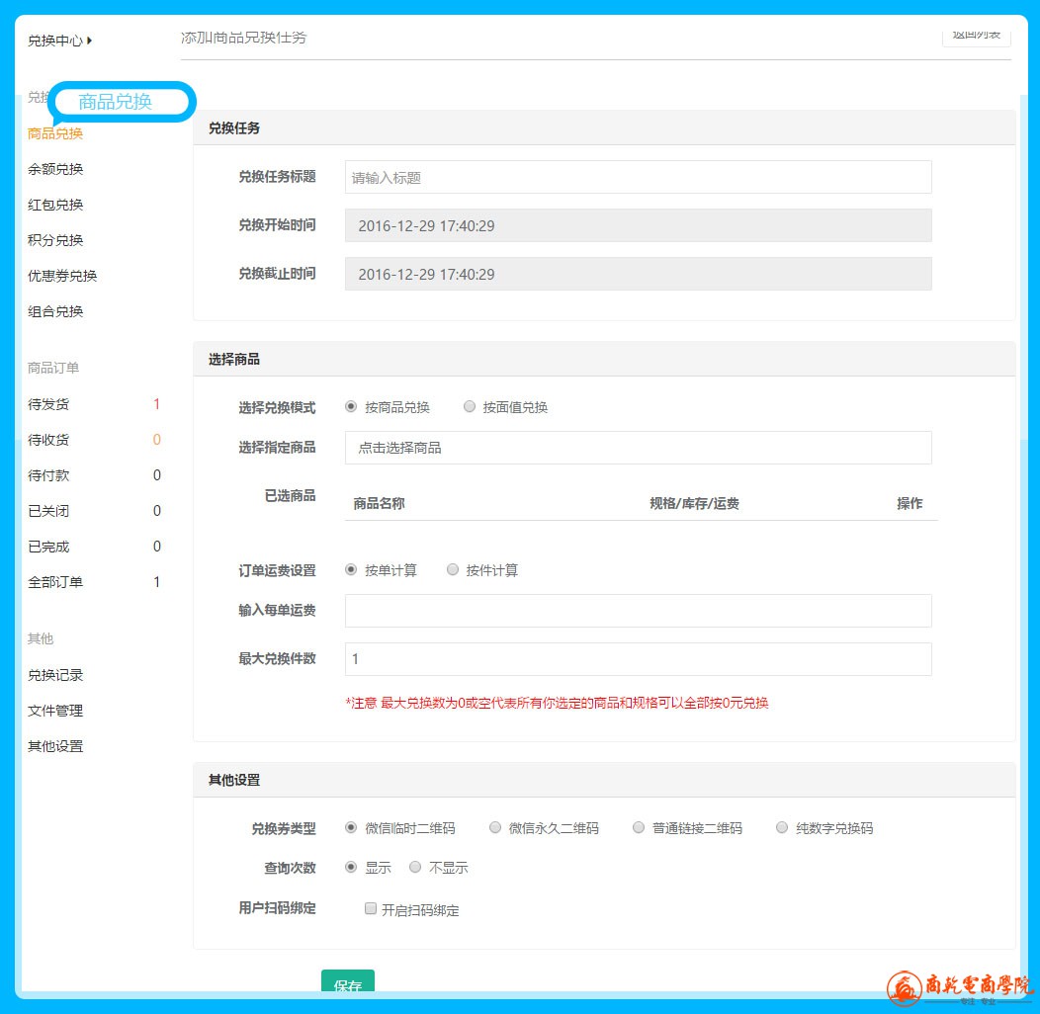Viewport: 1040px width, 1014px height.
Task: Select the 按面值兑换 radio button
Action: point(470,407)
